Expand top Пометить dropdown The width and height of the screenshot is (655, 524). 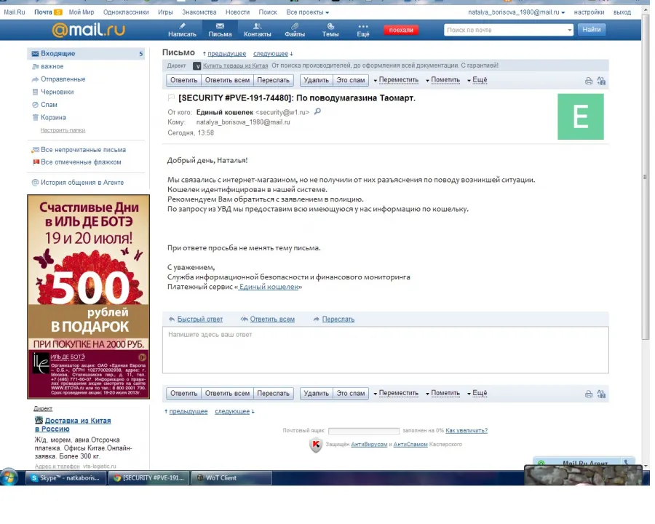coord(442,80)
